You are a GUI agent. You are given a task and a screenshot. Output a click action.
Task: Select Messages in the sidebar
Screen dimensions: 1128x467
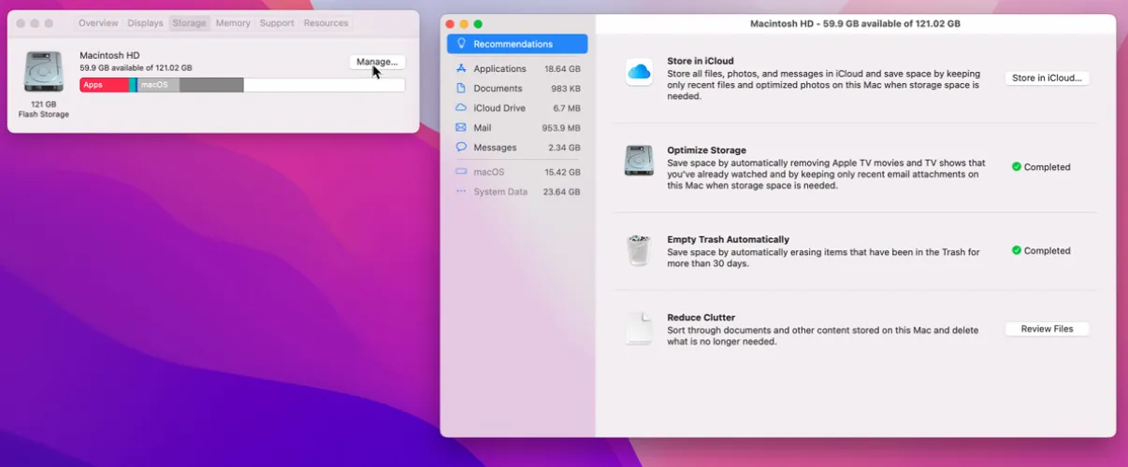495,148
